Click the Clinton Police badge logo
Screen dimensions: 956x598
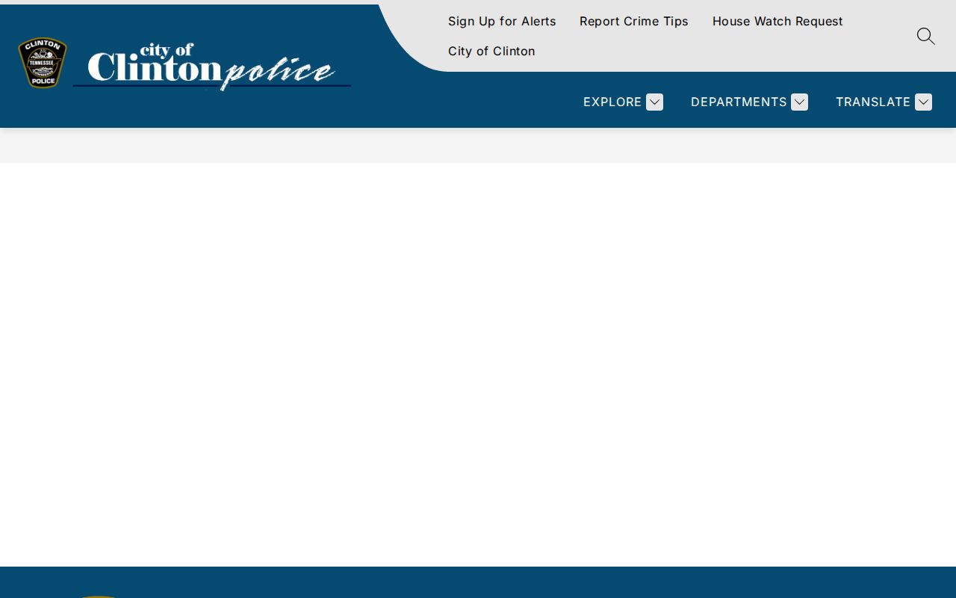(x=43, y=63)
